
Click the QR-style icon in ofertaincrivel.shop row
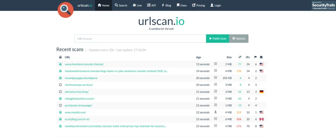tap(215, 91)
